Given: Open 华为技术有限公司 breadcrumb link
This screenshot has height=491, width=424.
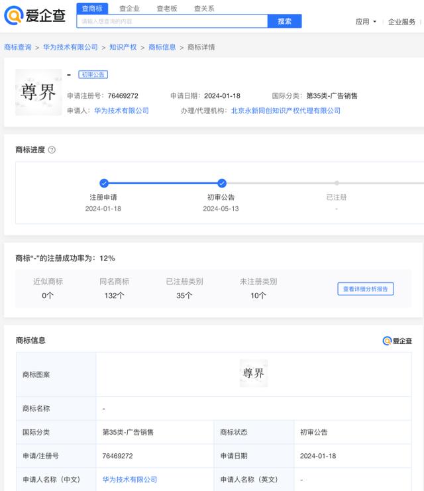Looking at the screenshot, I should (70, 47).
